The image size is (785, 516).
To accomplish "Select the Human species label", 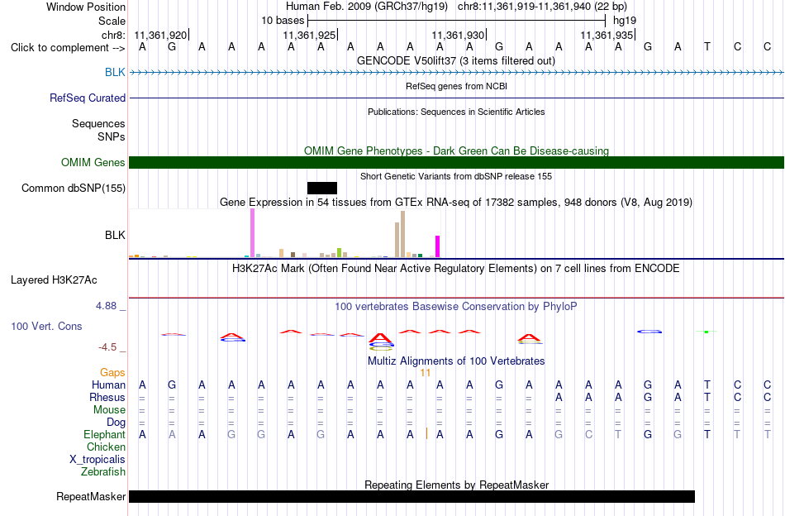I will pos(108,385).
